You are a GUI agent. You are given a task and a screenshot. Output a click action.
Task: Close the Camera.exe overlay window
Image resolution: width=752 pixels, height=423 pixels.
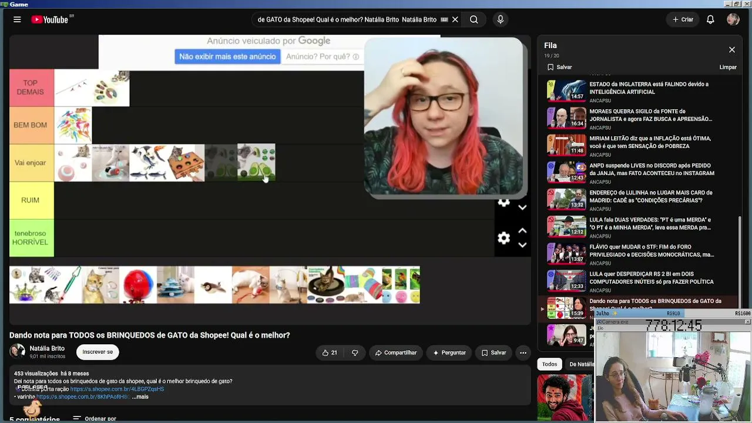(x=747, y=322)
